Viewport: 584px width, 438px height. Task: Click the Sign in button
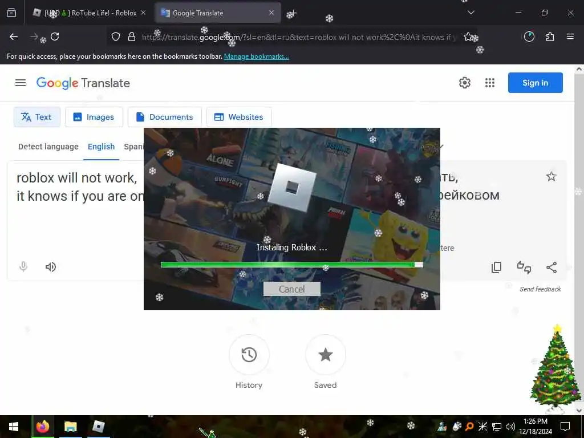tap(535, 83)
